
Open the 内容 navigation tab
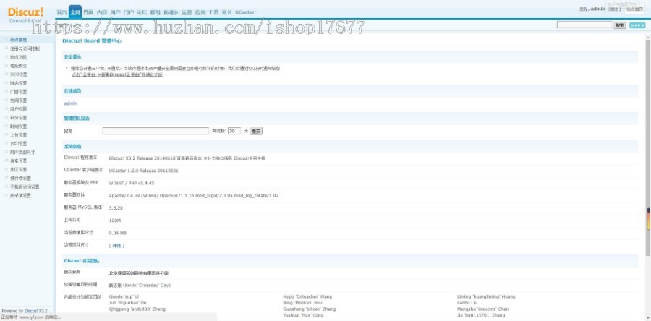point(102,12)
